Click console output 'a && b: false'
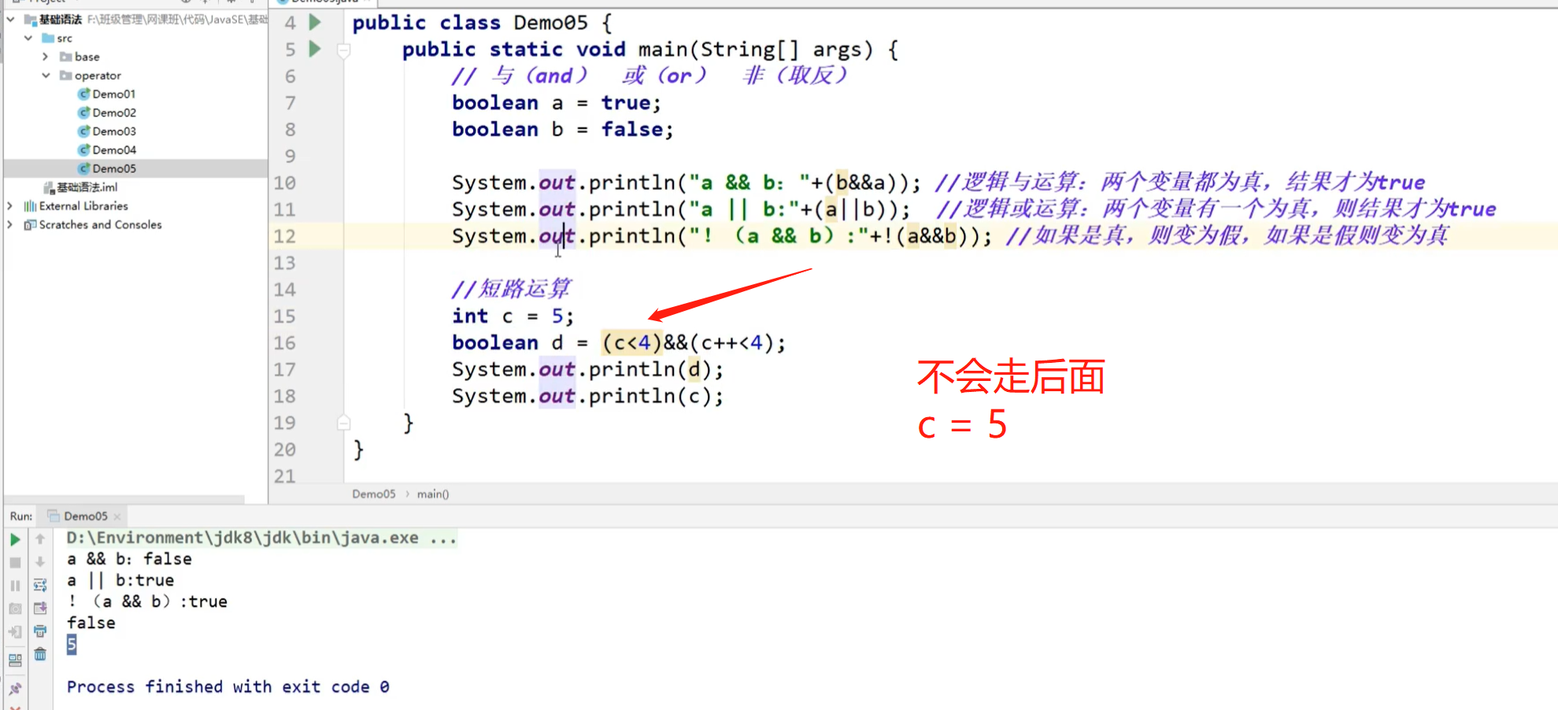1558x710 pixels. tap(129, 559)
